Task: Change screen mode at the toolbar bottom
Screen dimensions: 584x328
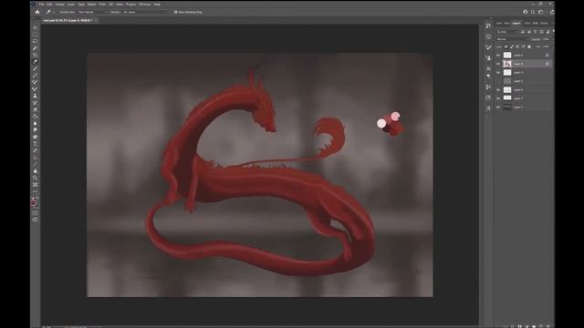Action: pos(36,220)
